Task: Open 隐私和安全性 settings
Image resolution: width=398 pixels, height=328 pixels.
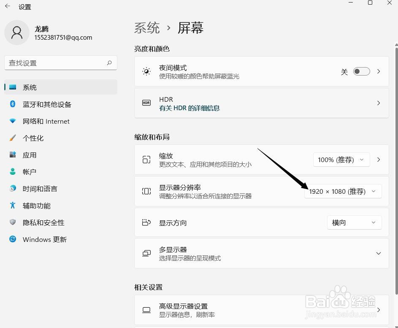Action: point(61,222)
